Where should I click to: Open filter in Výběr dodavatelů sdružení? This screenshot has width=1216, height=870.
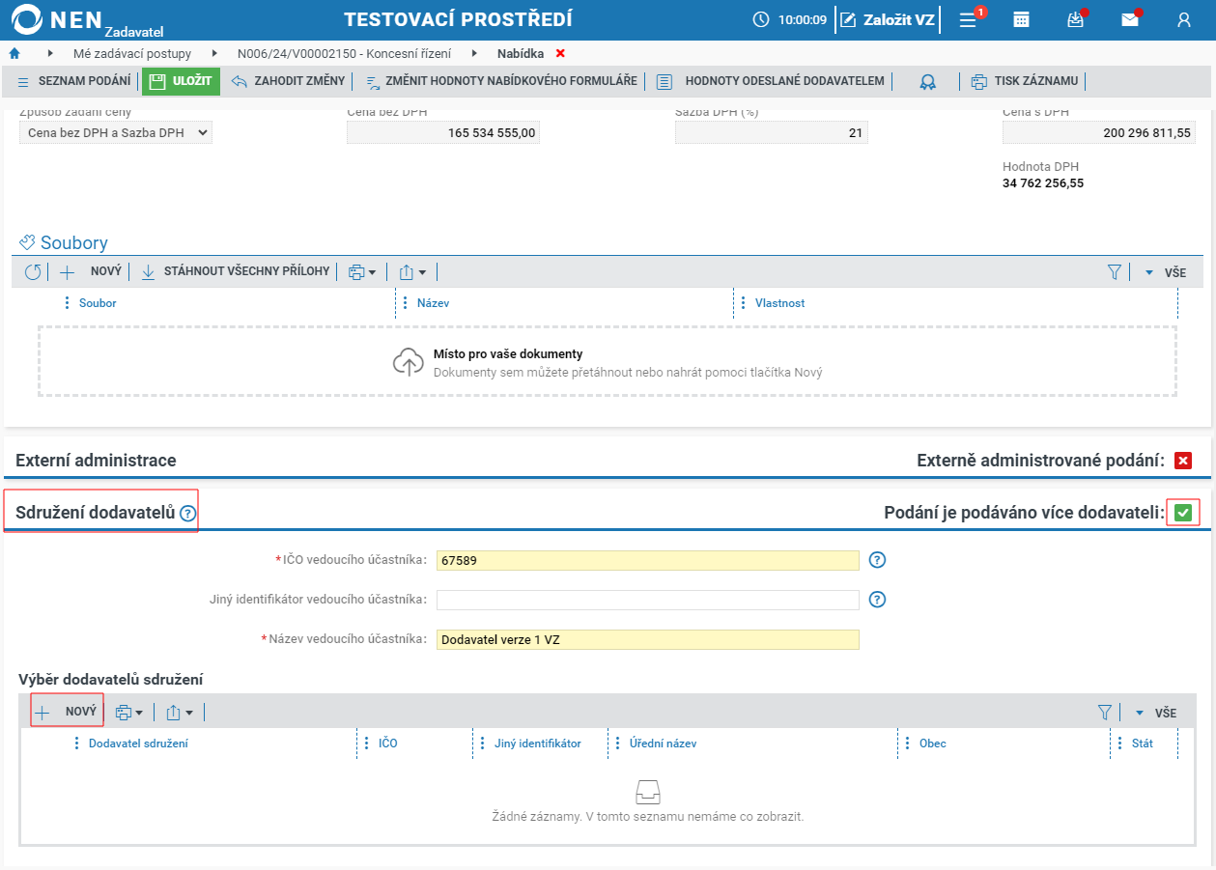[1105, 713]
